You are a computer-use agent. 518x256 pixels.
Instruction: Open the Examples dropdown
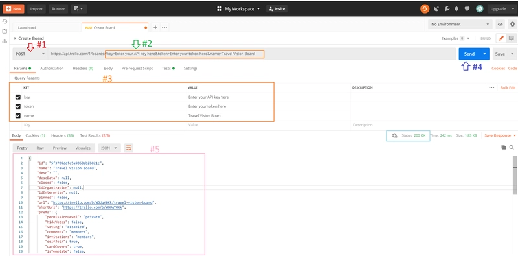point(455,38)
